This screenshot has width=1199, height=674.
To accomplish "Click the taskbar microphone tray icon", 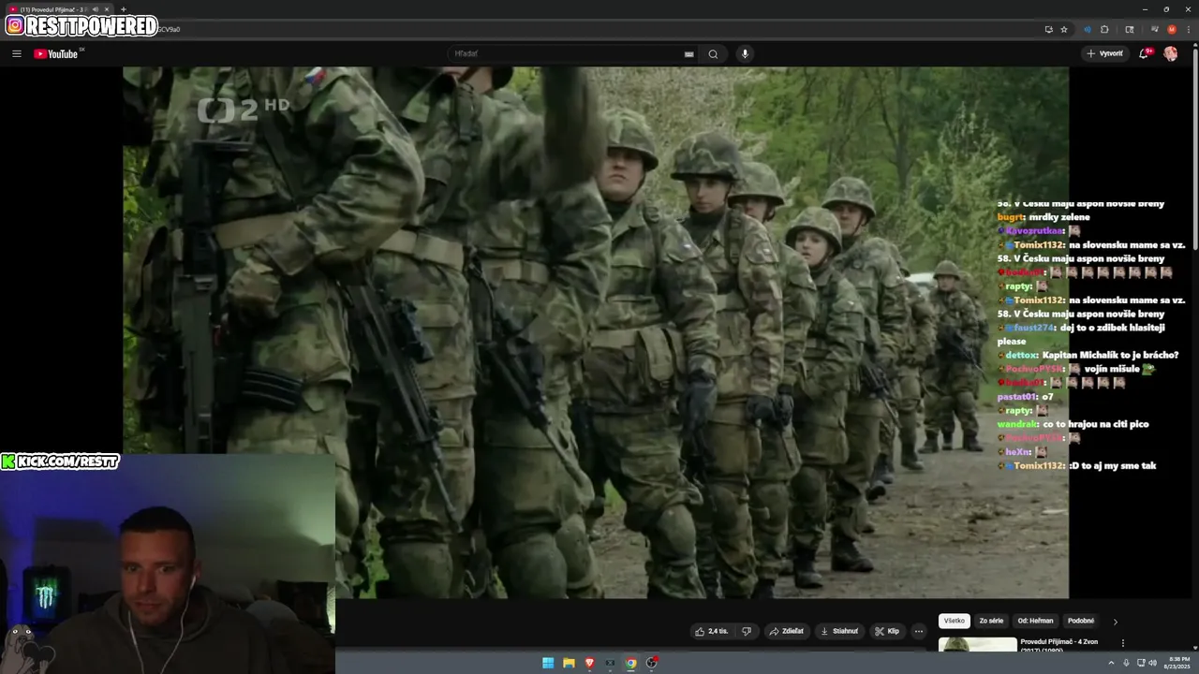I will pyautogui.click(x=1126, y=663).
